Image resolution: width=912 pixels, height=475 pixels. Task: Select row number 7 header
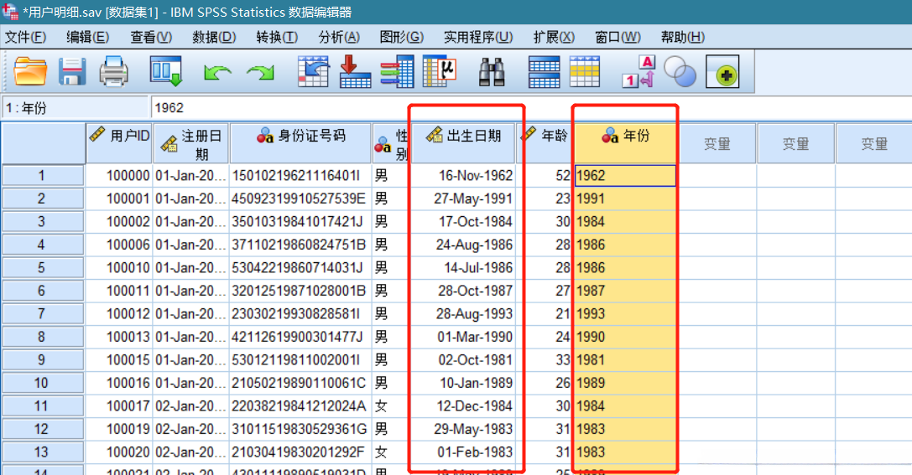point(43,313)
